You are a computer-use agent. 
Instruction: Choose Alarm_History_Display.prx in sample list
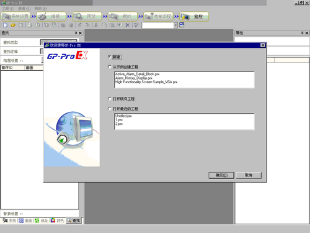click(134, 78)
